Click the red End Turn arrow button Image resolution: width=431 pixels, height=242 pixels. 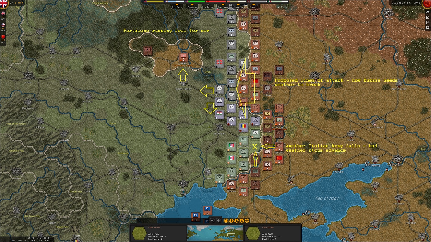pyautogui.click(x=427, y=4)
